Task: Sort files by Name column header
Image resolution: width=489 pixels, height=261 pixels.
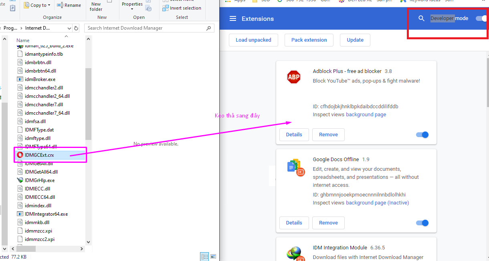Action: (x=23, y=40)
